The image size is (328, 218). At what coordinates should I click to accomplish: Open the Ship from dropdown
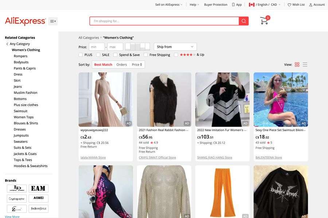coord(175,47)
